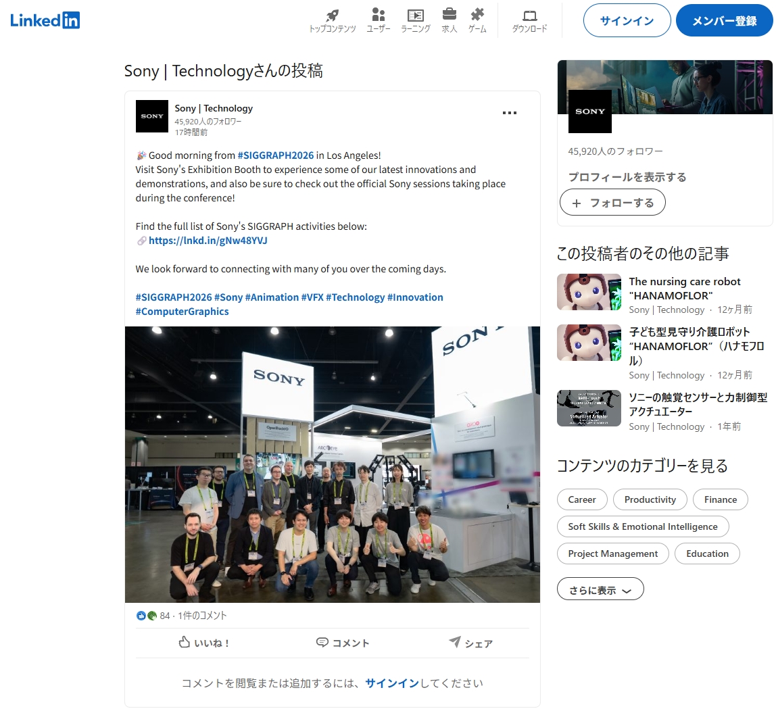Select the Education category chip
The image size is (776, 713).
pyautogui.click(x=708, y=554)
